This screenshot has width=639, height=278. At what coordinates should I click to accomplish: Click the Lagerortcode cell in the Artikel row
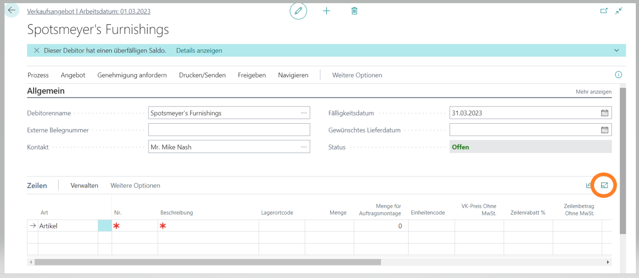pyautogui.click(x=282, y=226)
